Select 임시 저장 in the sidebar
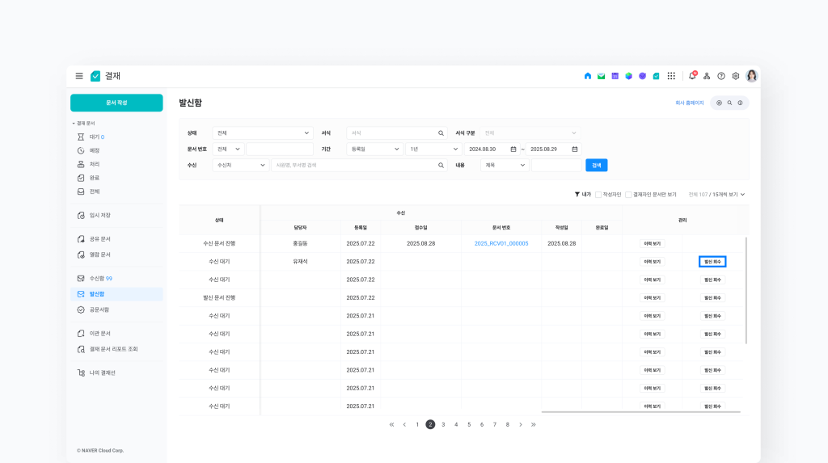 (99, 215)
